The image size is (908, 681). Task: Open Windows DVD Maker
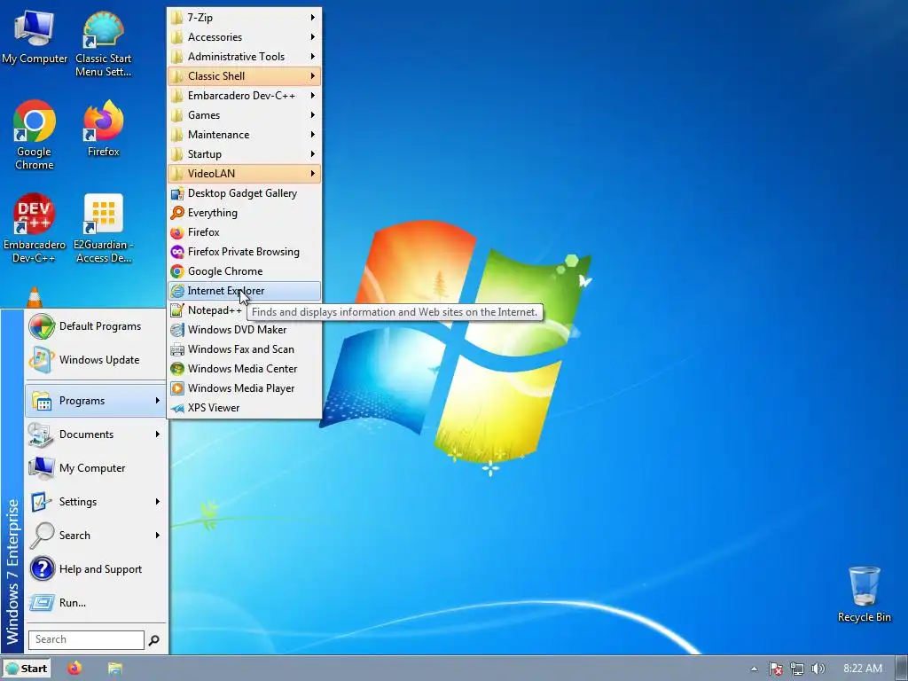[244, 330]
